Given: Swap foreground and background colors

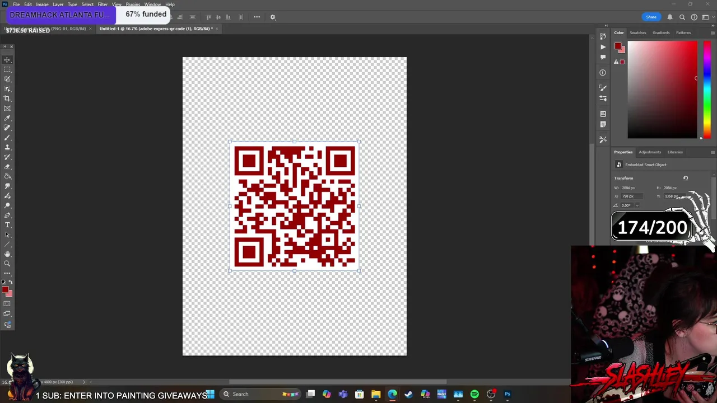Looking at the screenshot, I should point(10,283).
